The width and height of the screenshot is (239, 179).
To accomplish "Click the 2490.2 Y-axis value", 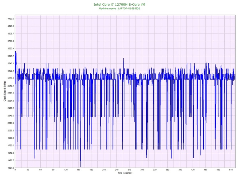I will pyautogui.click(x=11, y=108).
